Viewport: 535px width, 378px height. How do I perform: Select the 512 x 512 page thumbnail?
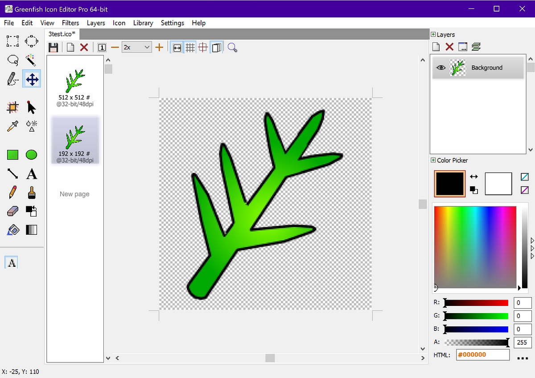click(75, 88)
